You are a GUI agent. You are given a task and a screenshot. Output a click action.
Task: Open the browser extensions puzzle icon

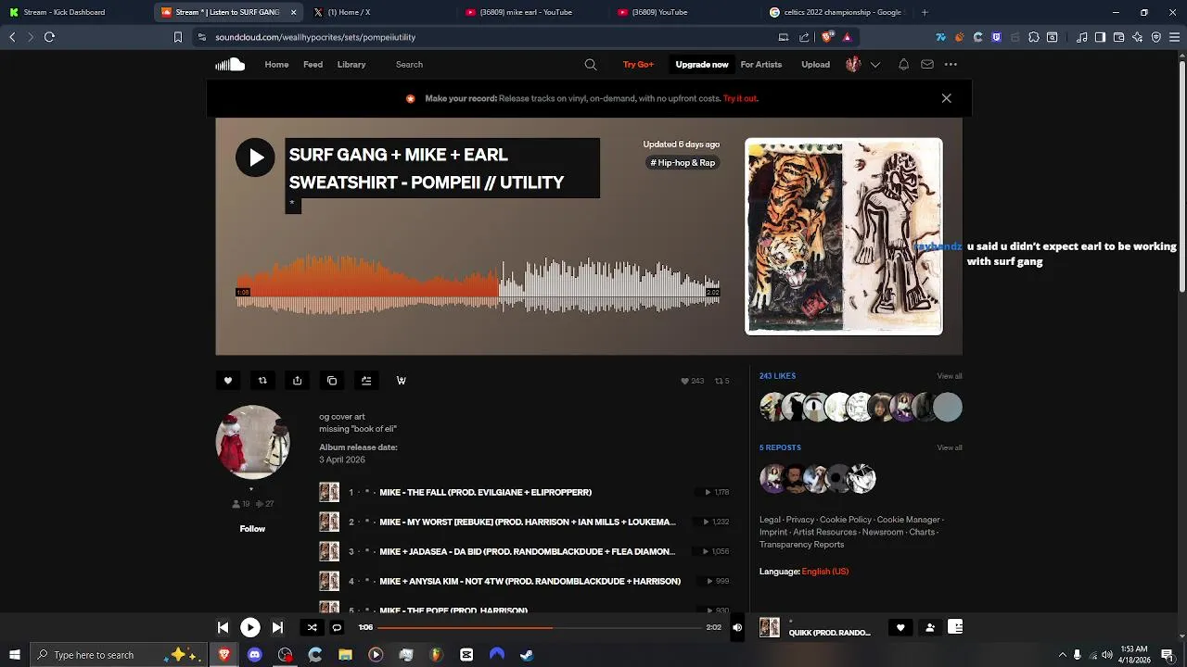(x=1033, y=37)
